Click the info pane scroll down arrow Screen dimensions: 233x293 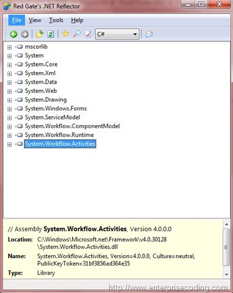226,275
